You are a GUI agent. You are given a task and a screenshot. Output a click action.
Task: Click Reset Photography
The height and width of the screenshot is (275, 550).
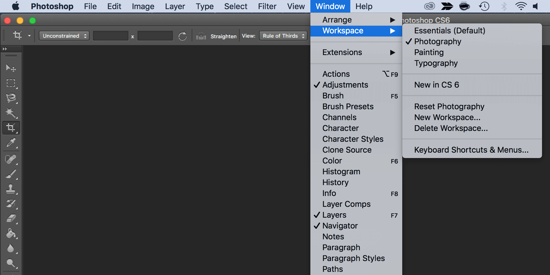[449, 107]
